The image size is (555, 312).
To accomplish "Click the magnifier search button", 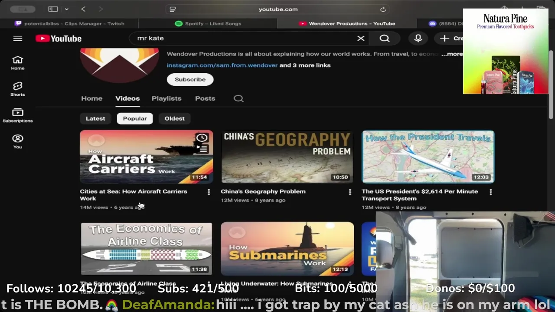I will pos(385,39).
